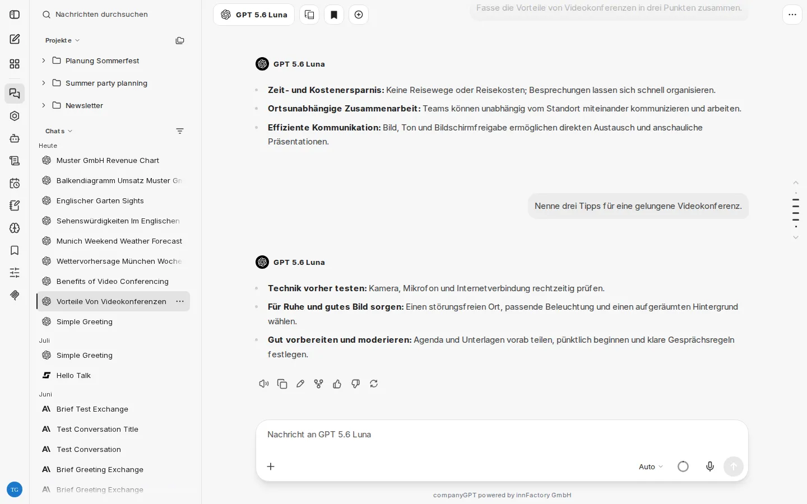Open the apps grid icon in left rail
807x504 pixels.
15,64
